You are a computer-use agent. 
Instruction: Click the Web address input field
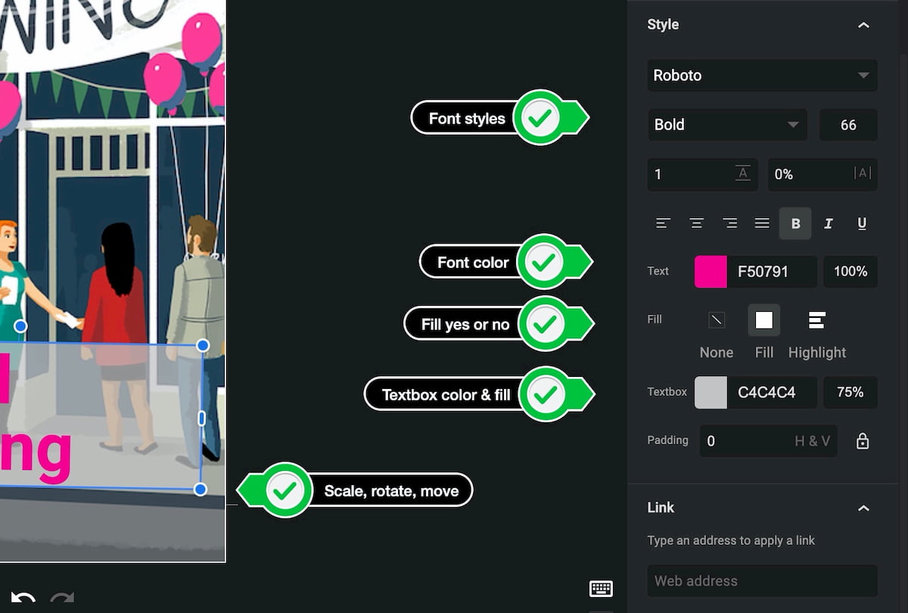tap(762, 580)
